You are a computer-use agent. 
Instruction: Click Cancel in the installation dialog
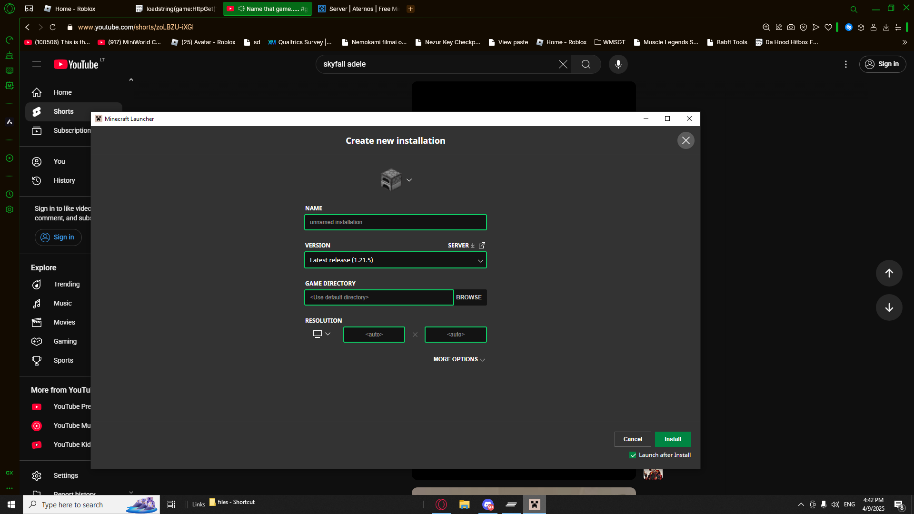coord(633,439)
